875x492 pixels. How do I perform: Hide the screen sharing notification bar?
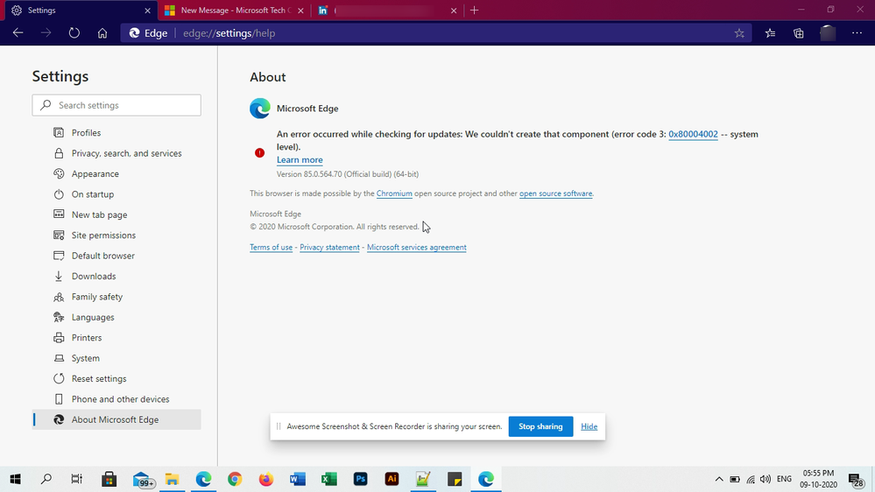coord(589,426)
